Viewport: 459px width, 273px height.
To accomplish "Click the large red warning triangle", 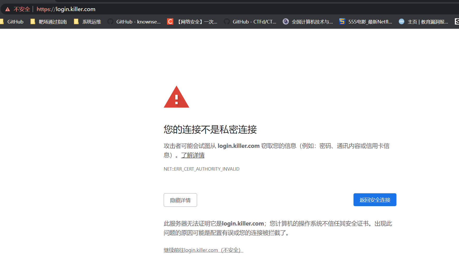I will tap(176, 98).
